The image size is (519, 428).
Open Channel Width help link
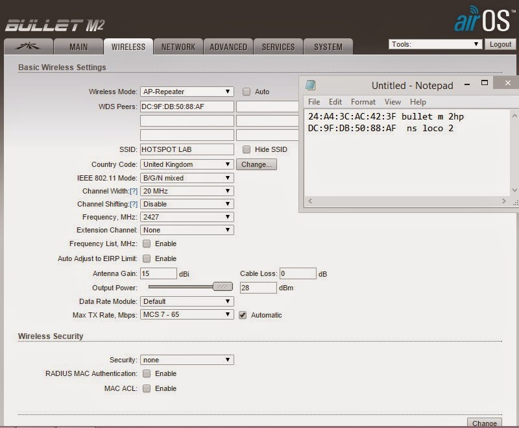(x=134, y=191)
